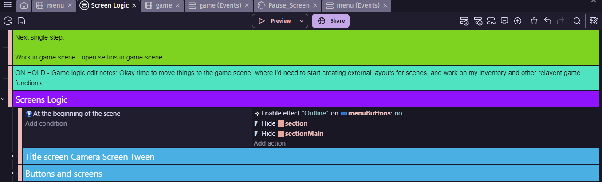Click the Preview button
This screenshot has width=602, height=182.
coord(275,21)
